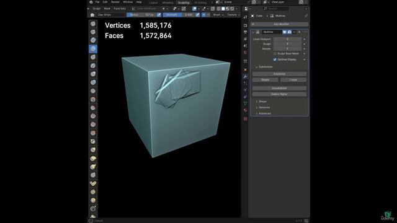Screen dimensions: 397x223
Task: Select the Smooth brush
Action: [93, 99]
